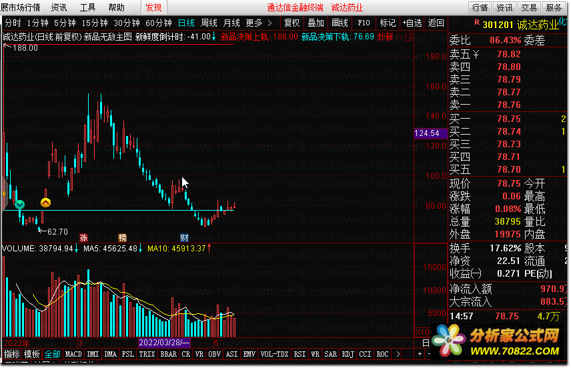Viewport: 571px width, 368px height.
Task: Select BRAR indicator
Action: 169,354
